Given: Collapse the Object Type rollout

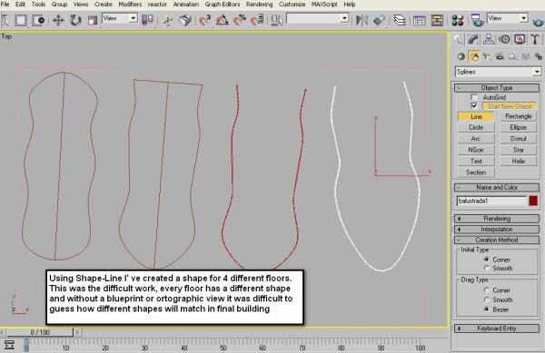Looking at the screenshot, I should [x=497, y=88].
